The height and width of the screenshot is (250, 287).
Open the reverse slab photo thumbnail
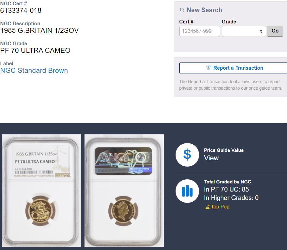124,191
